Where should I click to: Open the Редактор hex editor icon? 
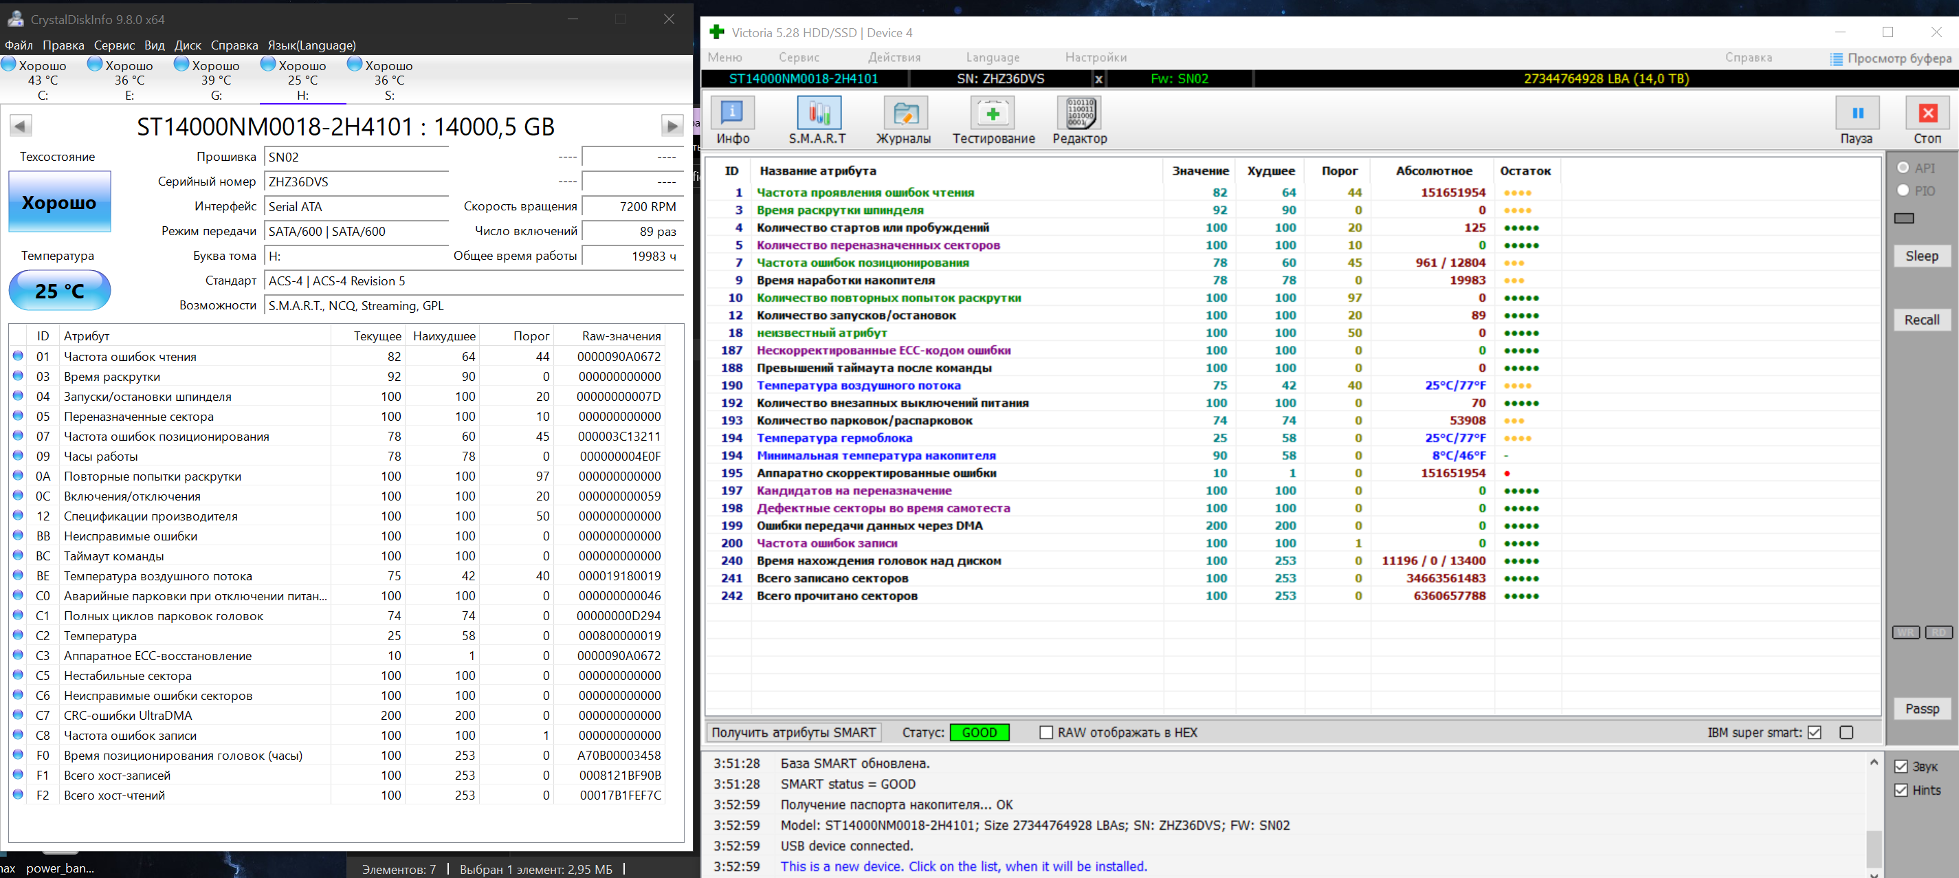point(1079,114)
